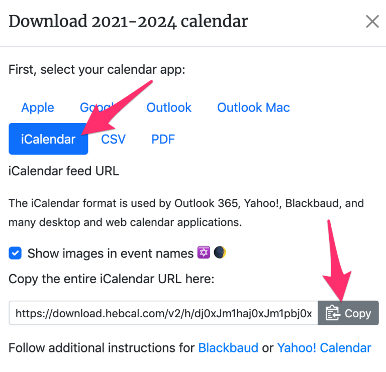Click the Copy button for the URL
The width and height of the screenshot is (386, 372).
(x=348, y=313)
